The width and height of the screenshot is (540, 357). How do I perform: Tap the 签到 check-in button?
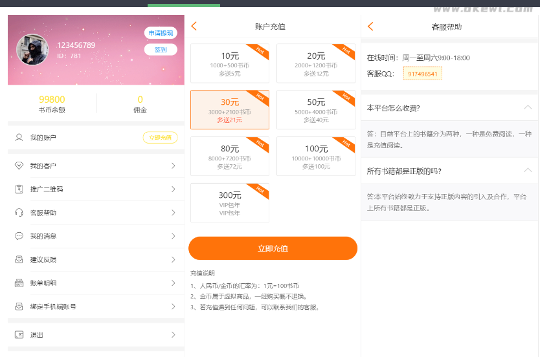pos(161,50)
